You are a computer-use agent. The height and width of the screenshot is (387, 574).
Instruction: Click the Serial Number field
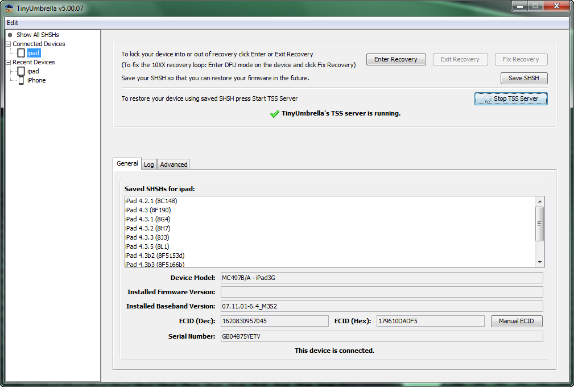pos(382,336)
